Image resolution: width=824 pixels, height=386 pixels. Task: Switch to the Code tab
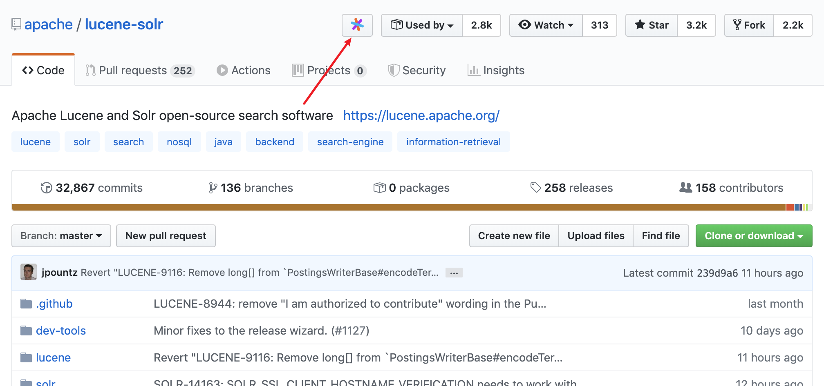(x=43, y=70)
